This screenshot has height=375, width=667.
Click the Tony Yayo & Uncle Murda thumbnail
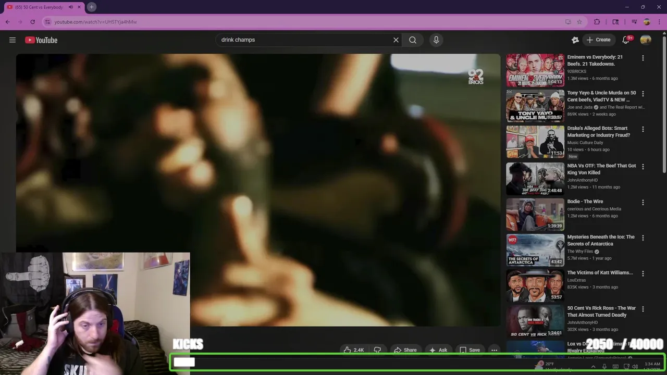pyautogui.click(x=535, y=106)
